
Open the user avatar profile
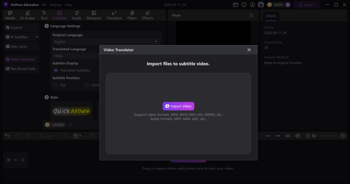tap(261, 5)
